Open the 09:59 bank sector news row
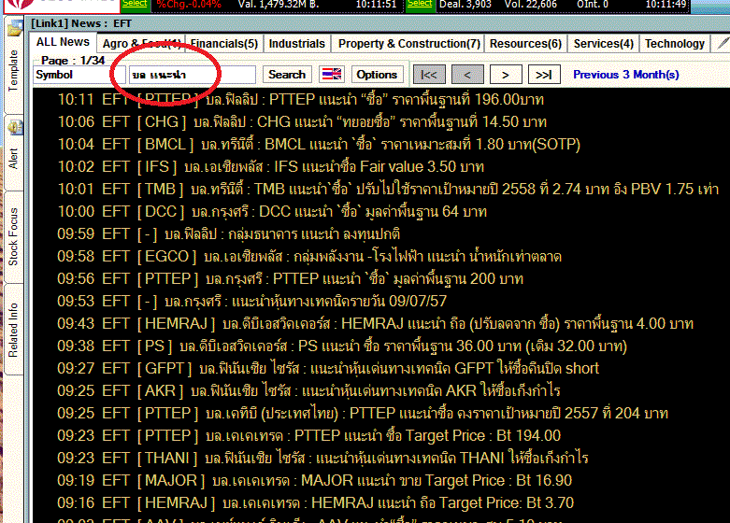Viewport: 730px width, 523px height. (x=229, y=233)
